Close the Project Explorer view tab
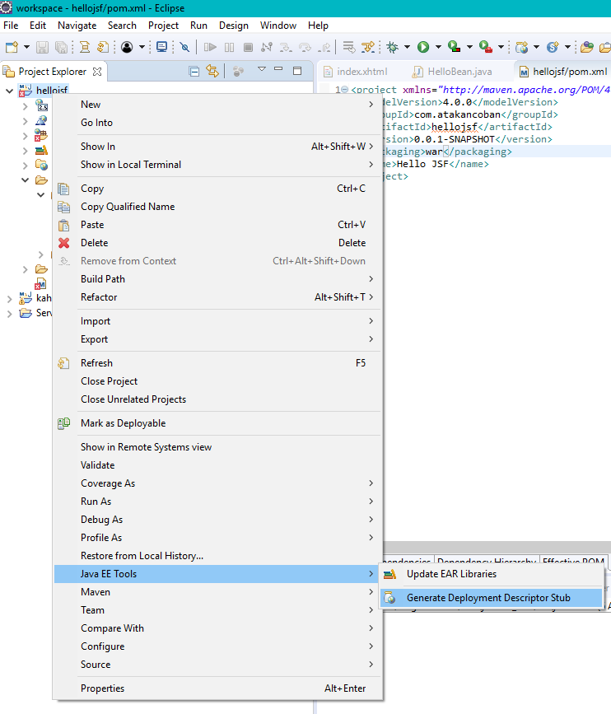Screen dimensions: 611x714 tap(97, 72)
